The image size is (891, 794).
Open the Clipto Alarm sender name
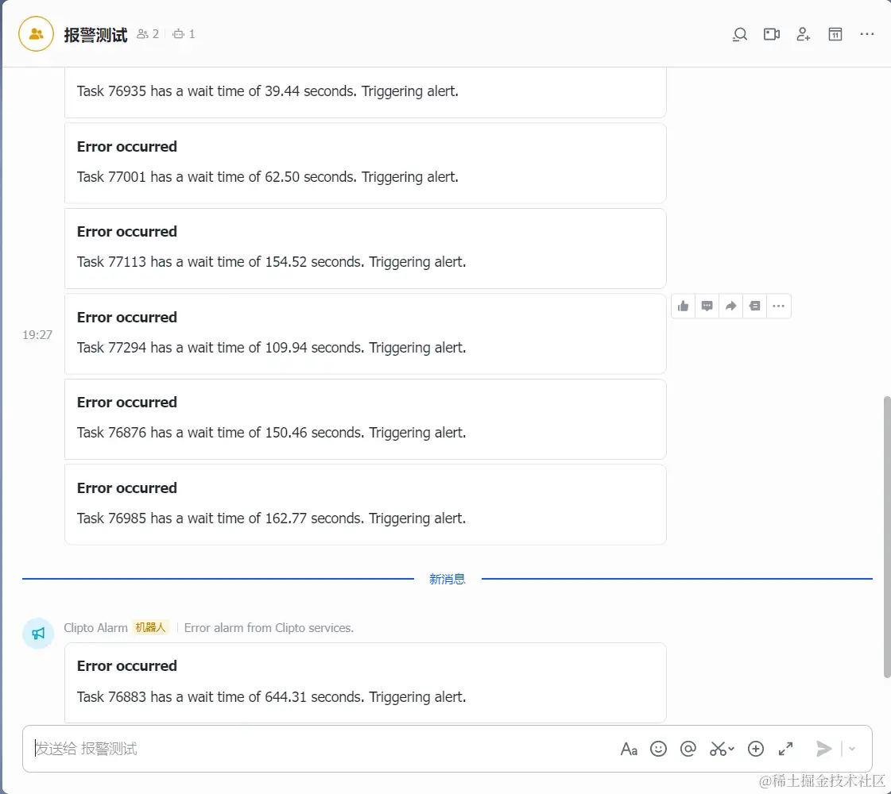[x=95, y=628]
